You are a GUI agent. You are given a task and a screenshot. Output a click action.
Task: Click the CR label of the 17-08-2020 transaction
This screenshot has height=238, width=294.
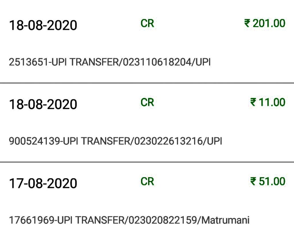point(147,182)
